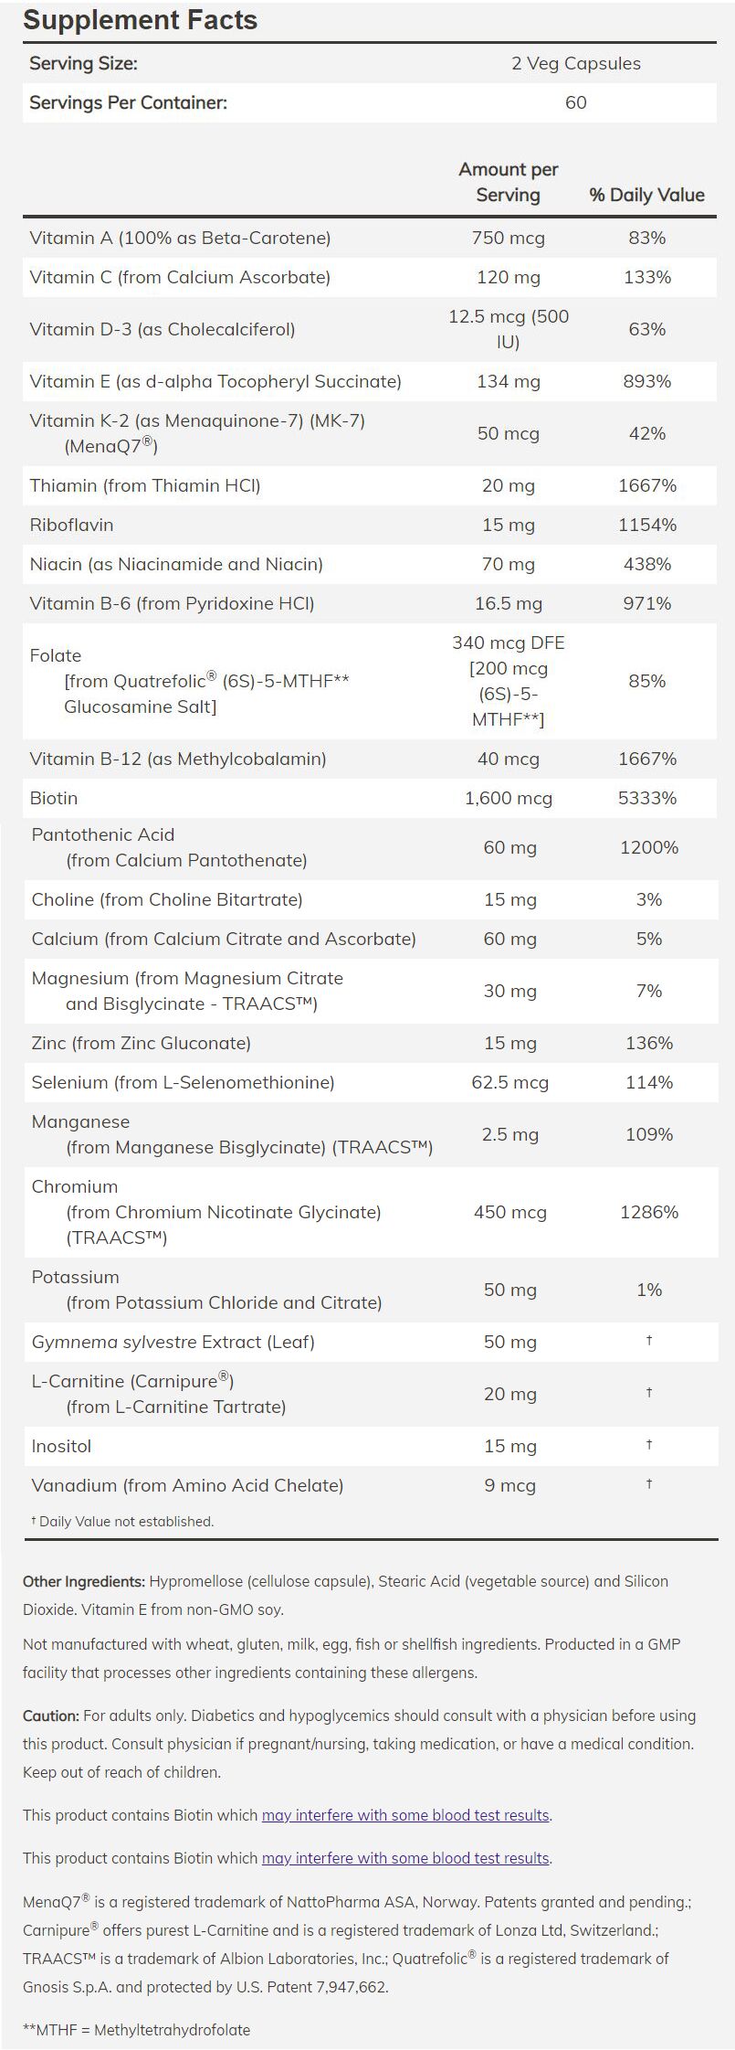
Task: Select the Folate row label
Action: 56,655
